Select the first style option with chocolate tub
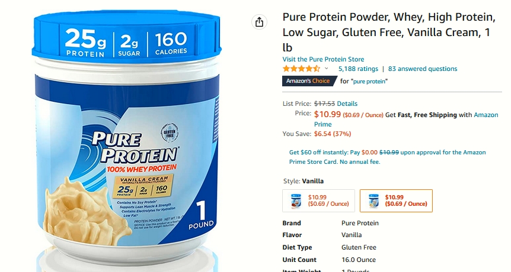 318,200
